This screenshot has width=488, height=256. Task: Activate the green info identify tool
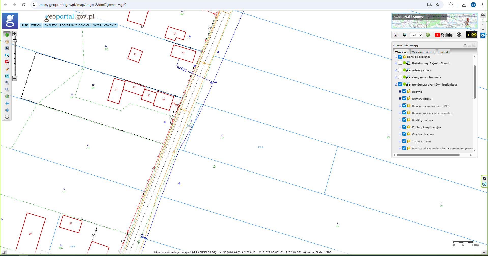point(7,35)
